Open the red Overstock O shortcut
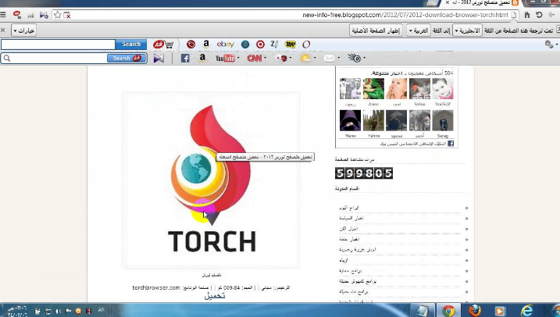This screenshot has height=317, width=560. click(x=306, y=45)
